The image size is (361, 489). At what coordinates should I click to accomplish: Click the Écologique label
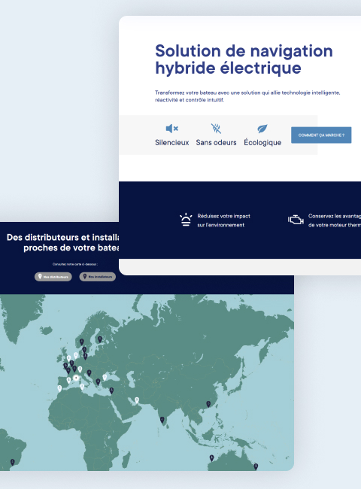tap(262, 142)
